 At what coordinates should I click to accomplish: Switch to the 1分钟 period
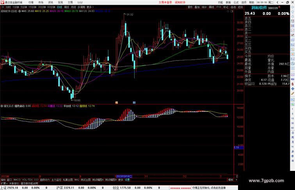point(16,7)
